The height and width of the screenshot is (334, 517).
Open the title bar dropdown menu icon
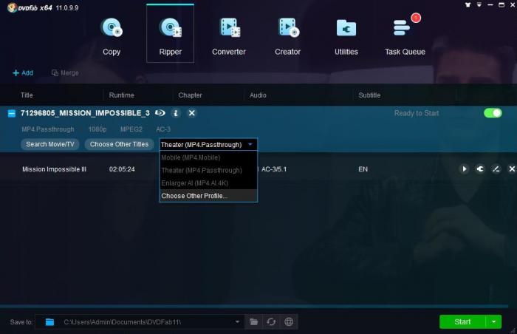point(479,5)
